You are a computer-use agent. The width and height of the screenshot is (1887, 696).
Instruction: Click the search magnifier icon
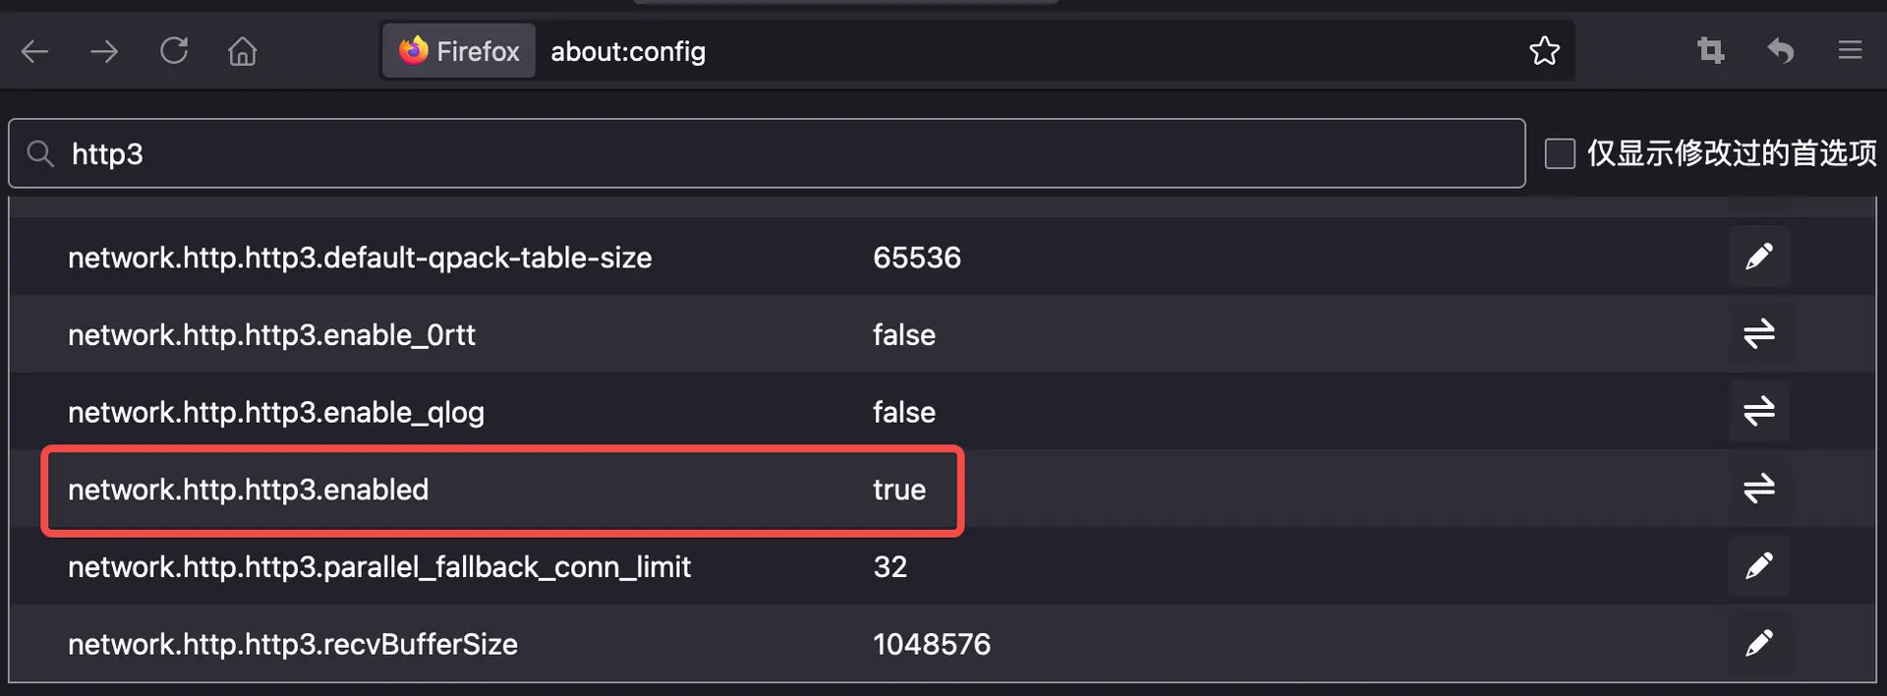[40, 153]
